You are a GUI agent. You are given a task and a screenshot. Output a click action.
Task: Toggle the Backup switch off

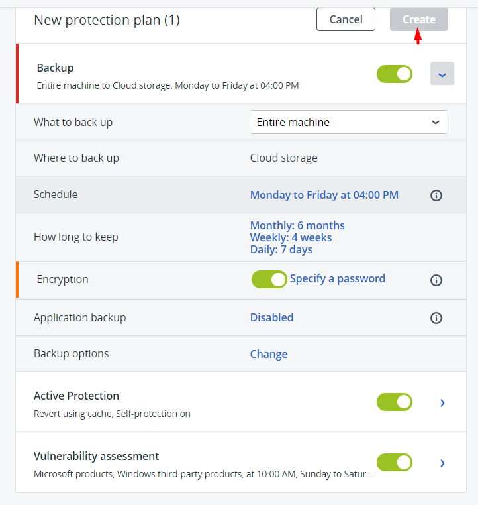pyautogui.click(x=395, y=74)
